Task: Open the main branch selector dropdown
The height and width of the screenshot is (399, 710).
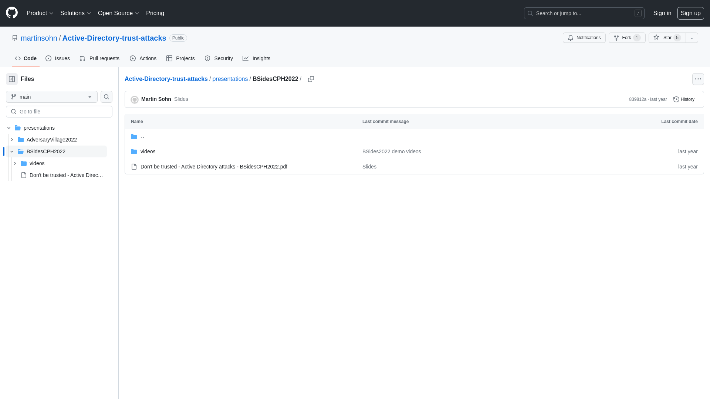Action: [52, 97]
